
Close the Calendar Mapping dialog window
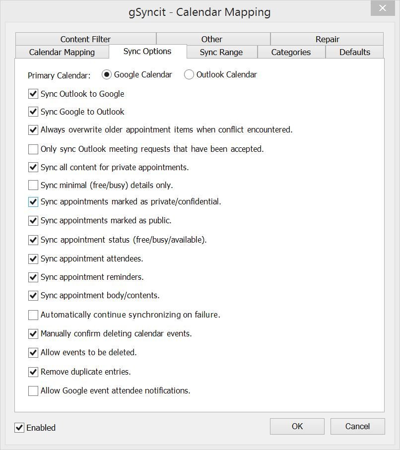383,8
